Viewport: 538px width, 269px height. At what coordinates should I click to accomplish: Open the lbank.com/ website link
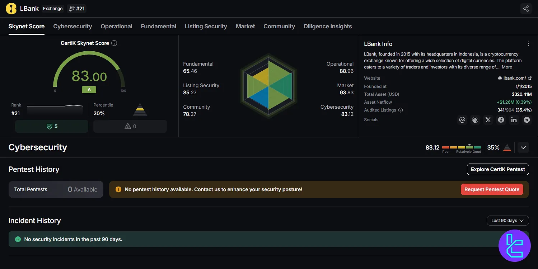pos(515,78)
